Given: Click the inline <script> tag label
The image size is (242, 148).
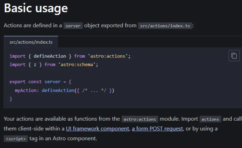Looking at the screenshot, I should 16,139.
